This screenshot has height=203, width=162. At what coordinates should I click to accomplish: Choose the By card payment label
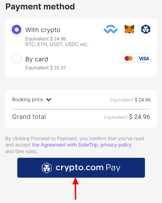[37, 59]
